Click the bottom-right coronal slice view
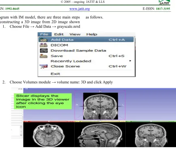The height and width of the screenshot is (154, 176). coord(151,135)
